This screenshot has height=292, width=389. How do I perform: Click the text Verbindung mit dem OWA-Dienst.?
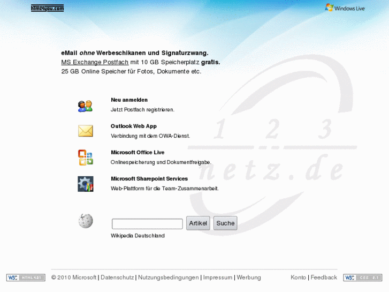150,136
